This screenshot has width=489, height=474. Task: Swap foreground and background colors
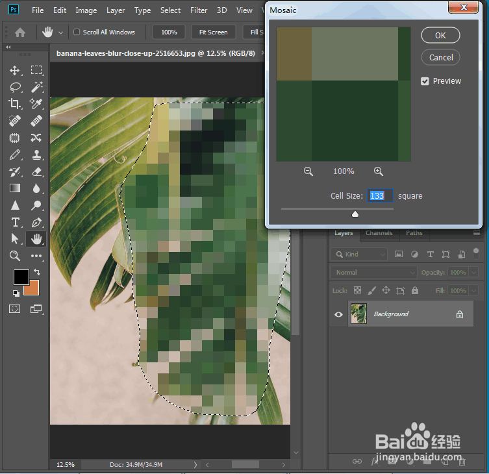37,272
